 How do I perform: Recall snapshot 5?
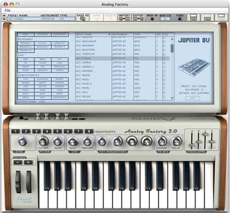[x=57, y=131]
